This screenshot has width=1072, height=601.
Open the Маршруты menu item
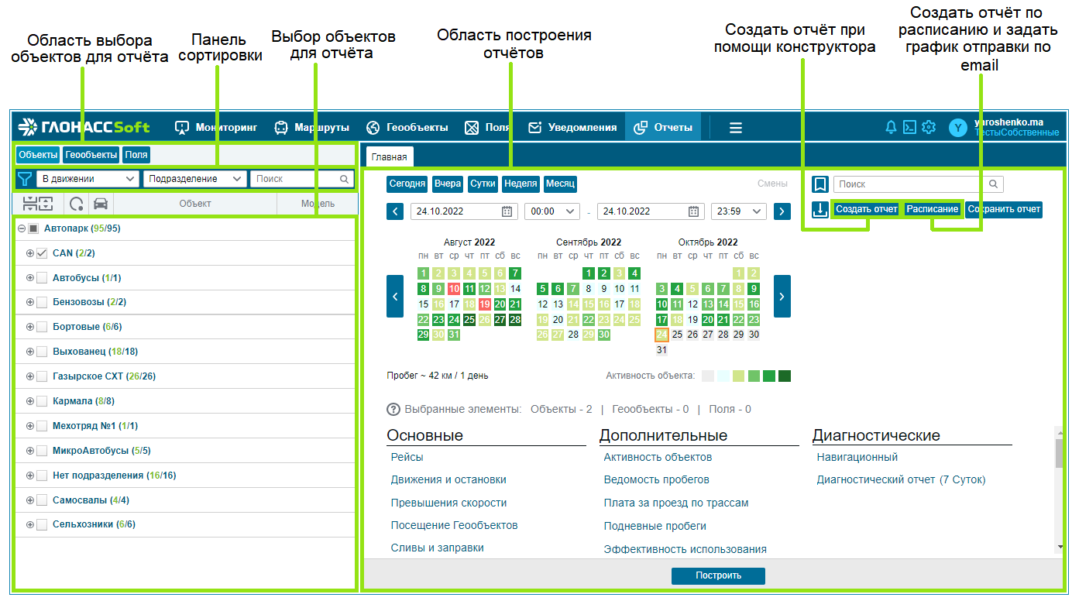(x=311, y=128)
